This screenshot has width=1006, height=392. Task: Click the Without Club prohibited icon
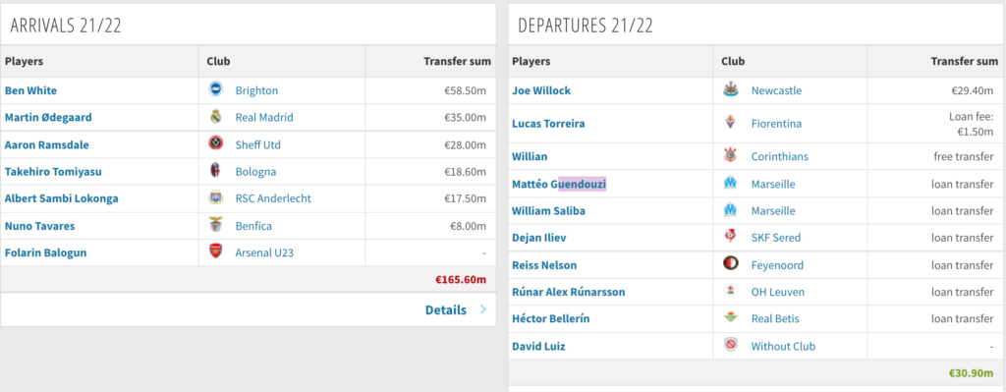pos(730,346)
